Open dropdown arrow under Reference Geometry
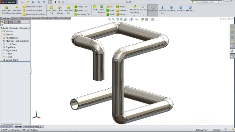The image size is (235, 132). coord(134,15)
